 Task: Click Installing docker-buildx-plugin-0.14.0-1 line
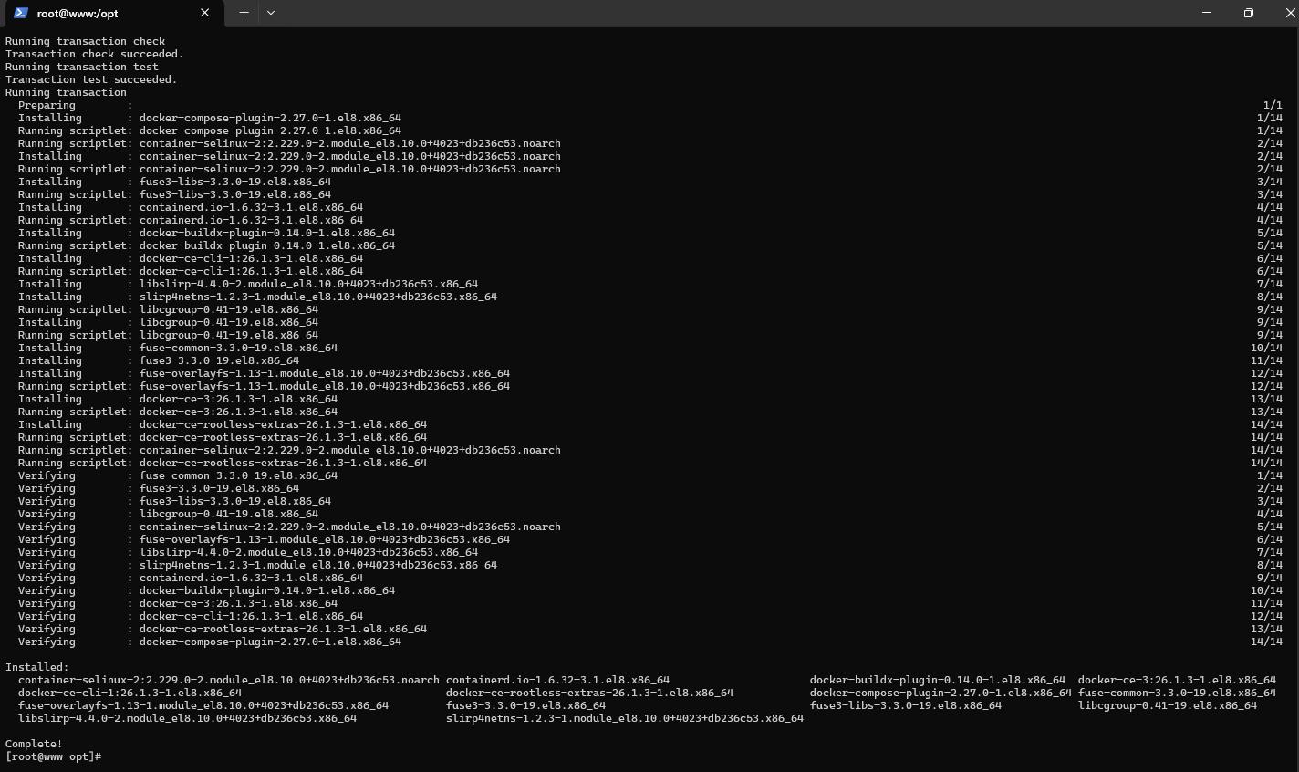(x=649, y=233)
